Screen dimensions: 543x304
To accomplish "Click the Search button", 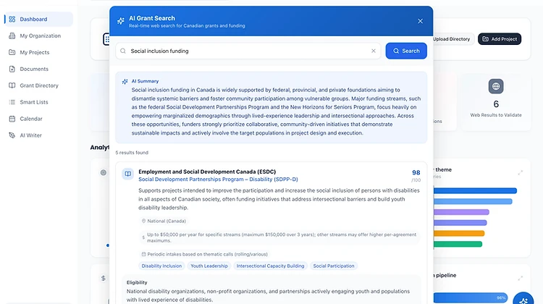I will (x=406, y=51).
